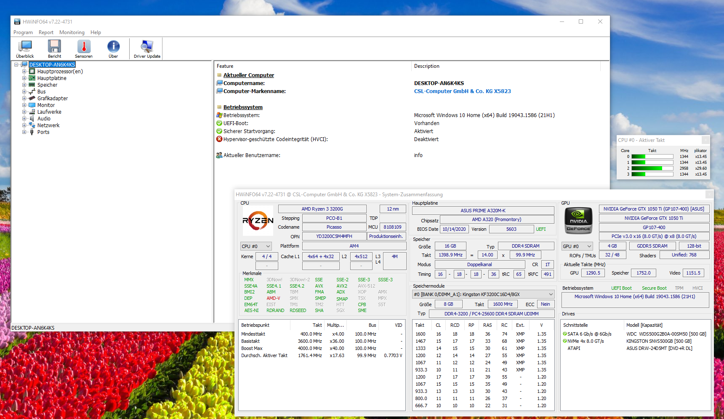
Task: Click the Sicherer Startvorgang green check icon
Action: tap(219, 131)
